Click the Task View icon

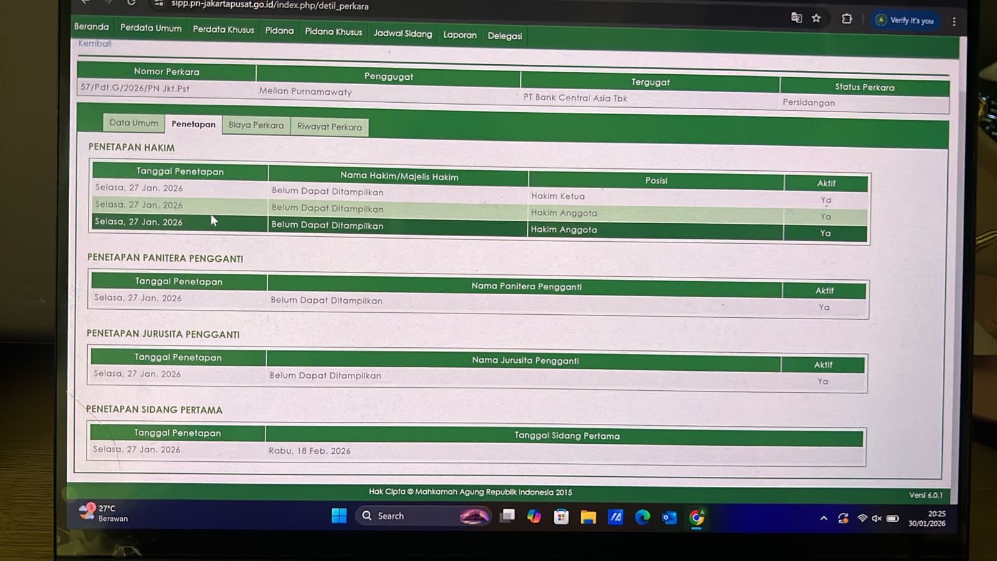pos(507,516)
